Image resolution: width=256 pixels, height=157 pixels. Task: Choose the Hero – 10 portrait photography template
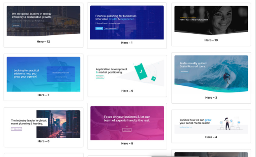point(211,20)
